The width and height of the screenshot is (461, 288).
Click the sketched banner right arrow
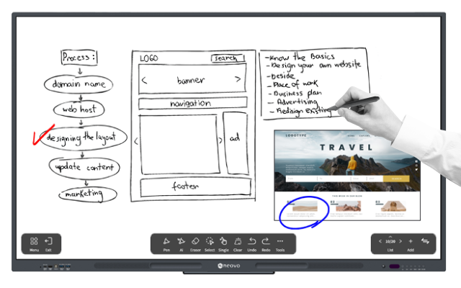238,80
